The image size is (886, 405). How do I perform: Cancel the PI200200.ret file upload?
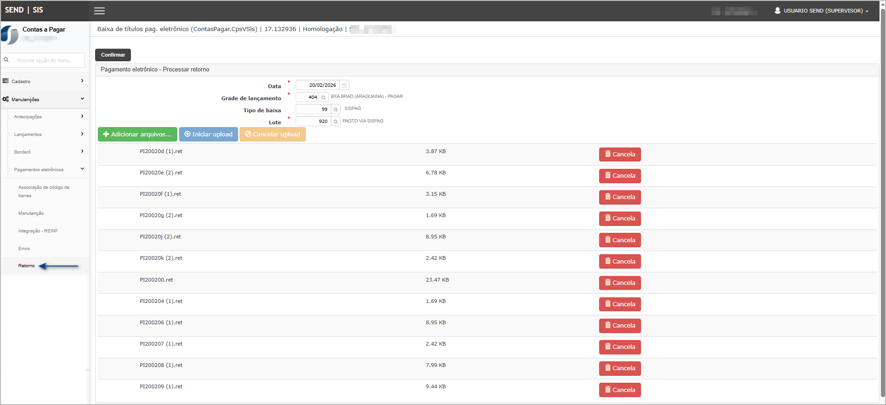point(620,283)
